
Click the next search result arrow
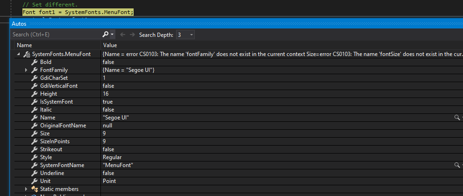pyautogui.click(x=132, y=35)
